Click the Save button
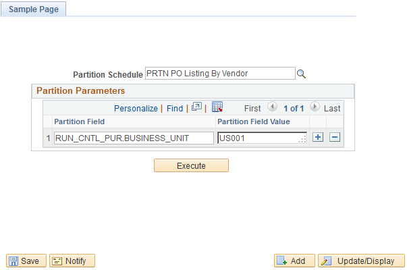 click(x=26, y=261)
